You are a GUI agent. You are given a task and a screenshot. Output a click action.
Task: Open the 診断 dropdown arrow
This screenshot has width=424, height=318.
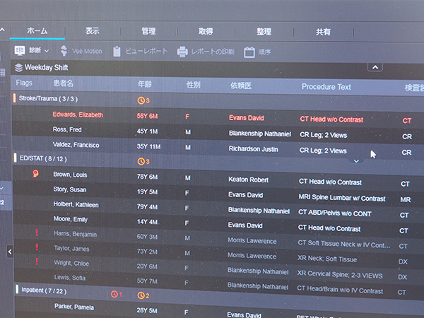click(x=47, y=51)
